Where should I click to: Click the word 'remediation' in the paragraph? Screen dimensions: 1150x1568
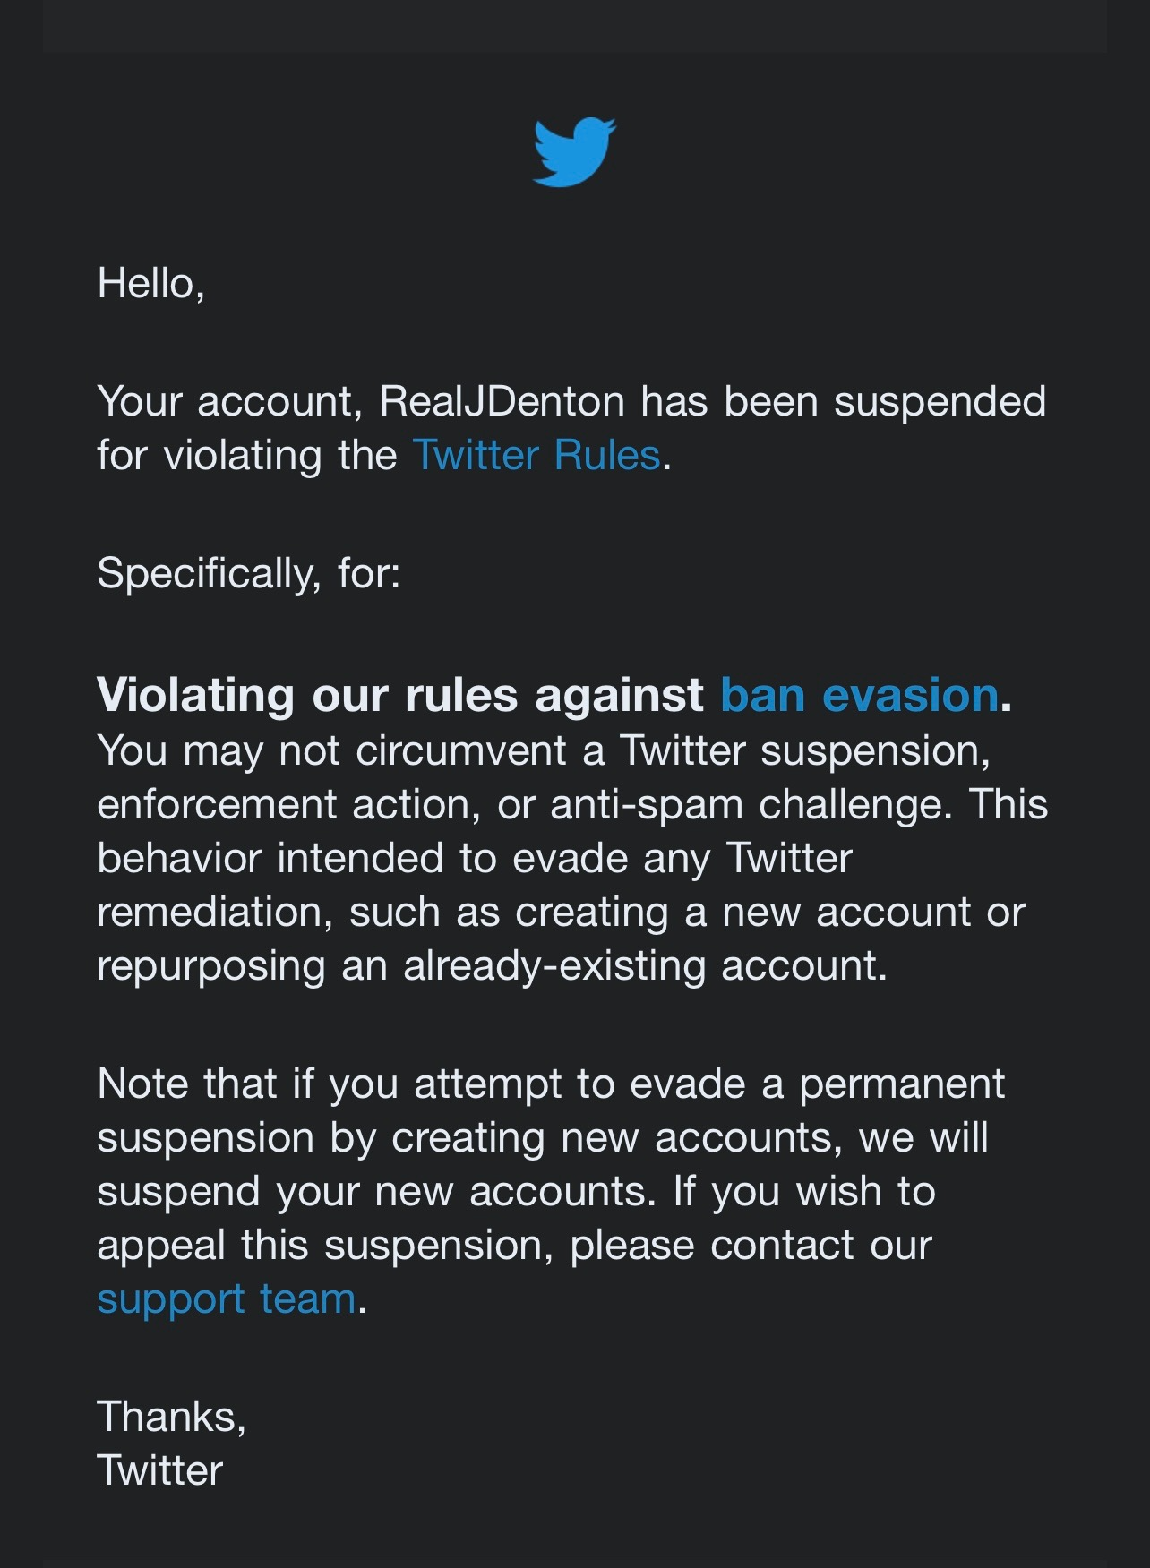tap(214, 912)
